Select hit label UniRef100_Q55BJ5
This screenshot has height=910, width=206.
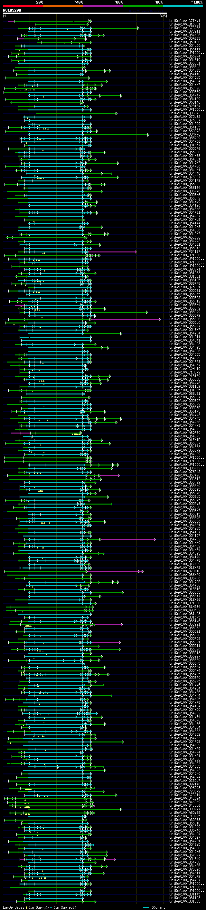(x=185, y=496)
